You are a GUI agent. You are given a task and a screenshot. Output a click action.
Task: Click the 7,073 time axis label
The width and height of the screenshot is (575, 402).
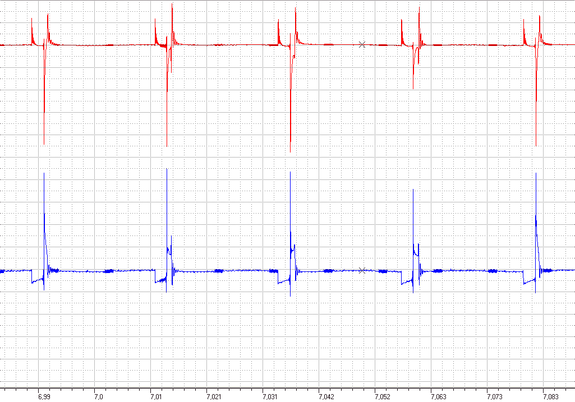click(x=494, y=397)
